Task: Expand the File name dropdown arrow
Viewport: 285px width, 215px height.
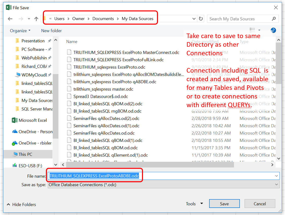Action: tap(276, 176)
